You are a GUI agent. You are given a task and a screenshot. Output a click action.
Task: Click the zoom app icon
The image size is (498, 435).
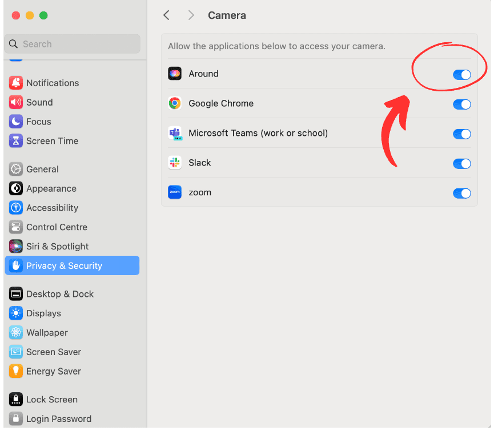pos(175,192)
